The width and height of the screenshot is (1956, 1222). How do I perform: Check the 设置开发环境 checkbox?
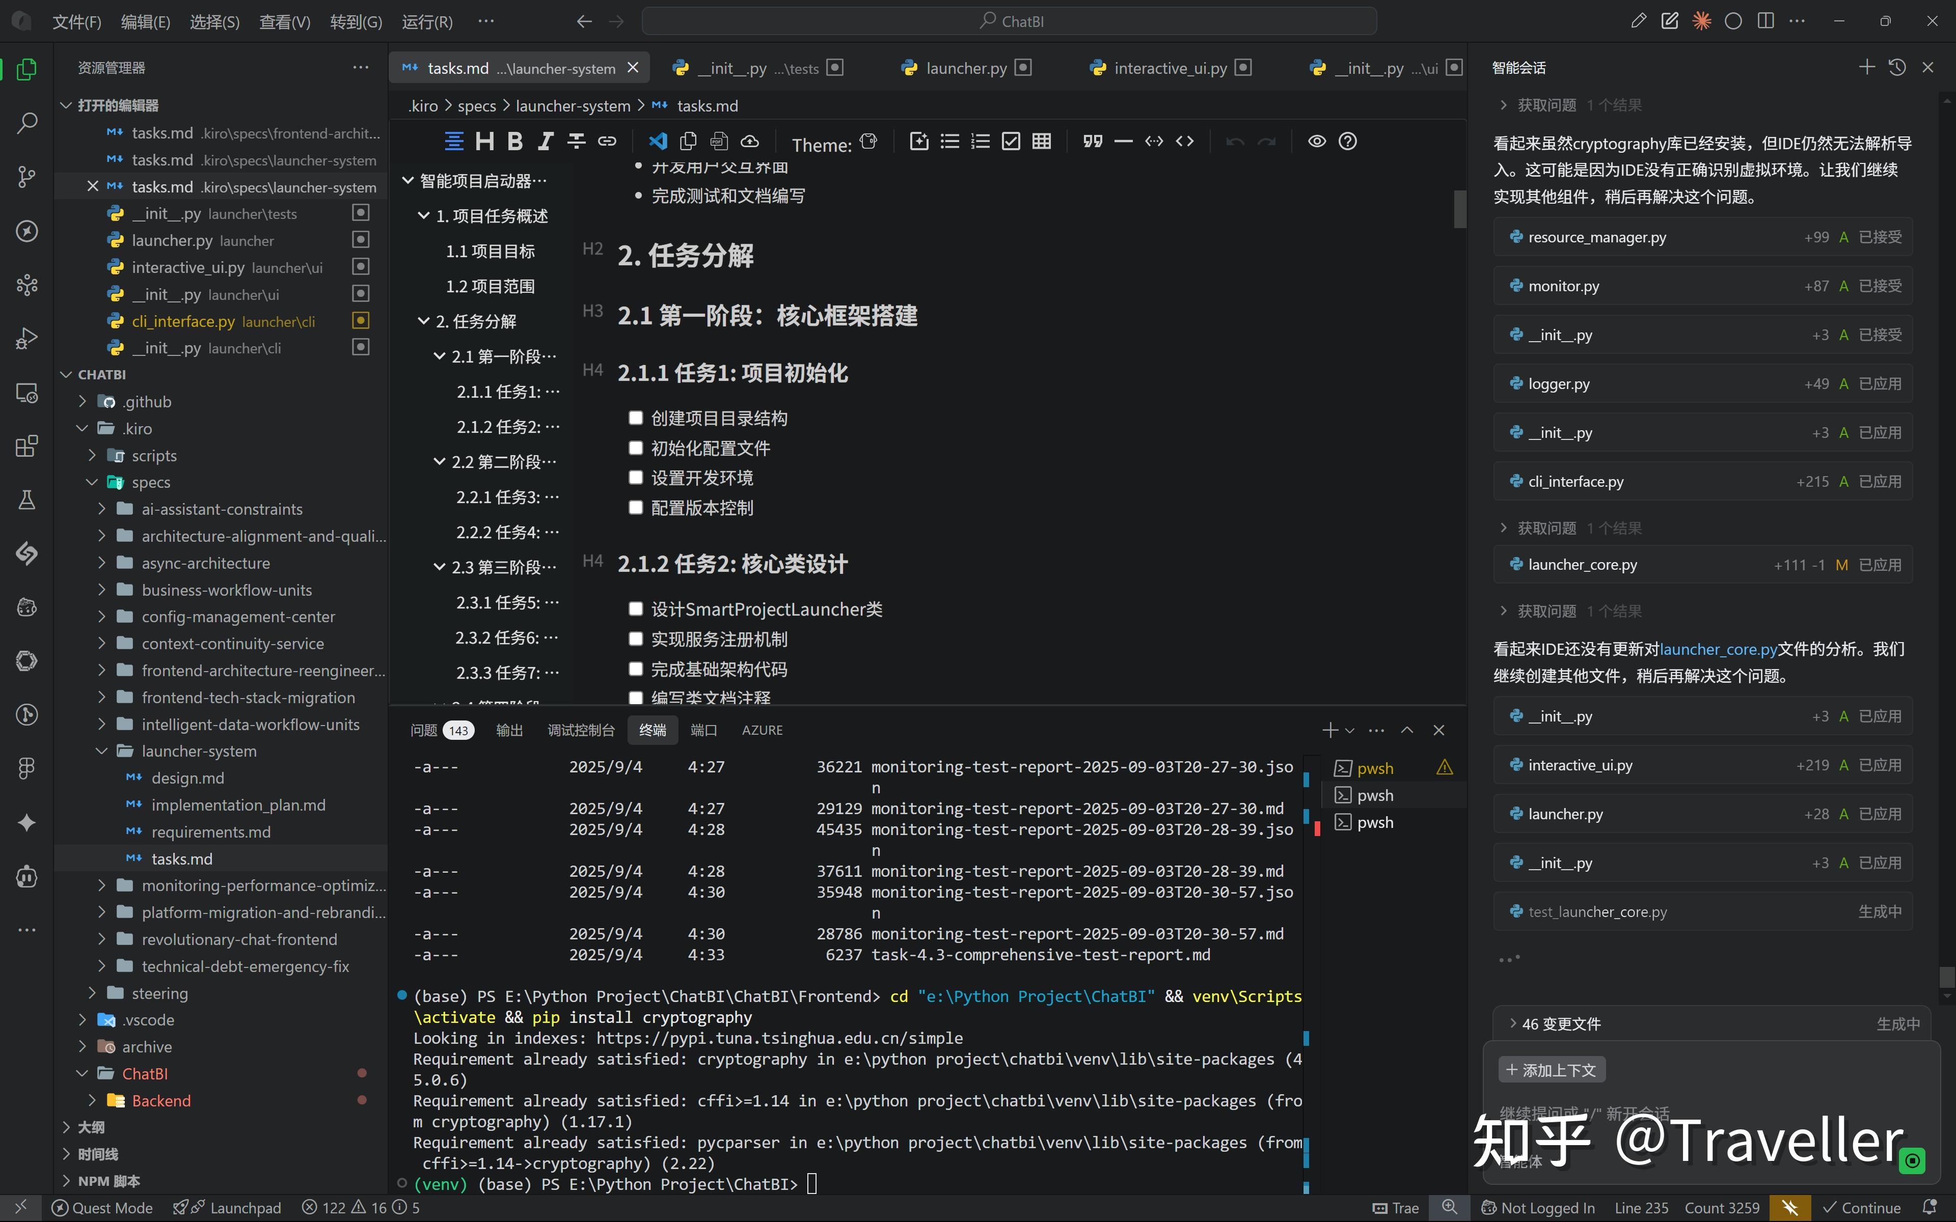tap(636, 477)
